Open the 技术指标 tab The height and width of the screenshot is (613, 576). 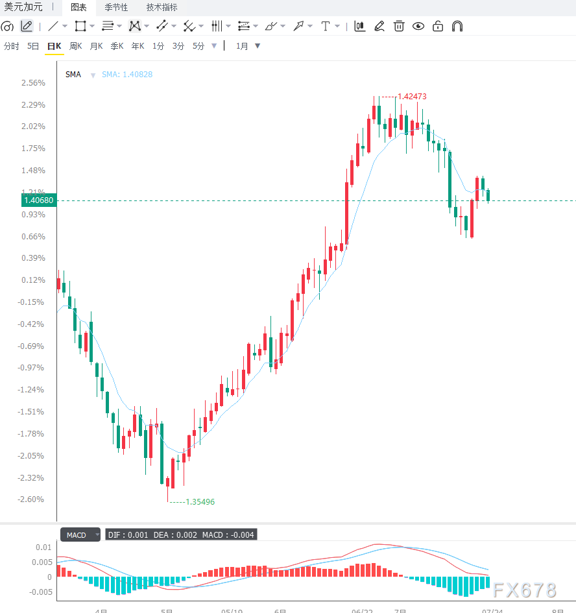(162, 7)
